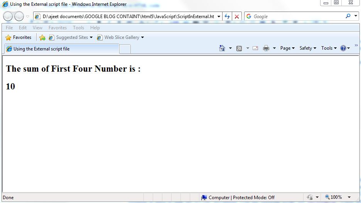361x203 pixels.
Task: Open the Web Slice Gallery link
Action: point(121,37)
